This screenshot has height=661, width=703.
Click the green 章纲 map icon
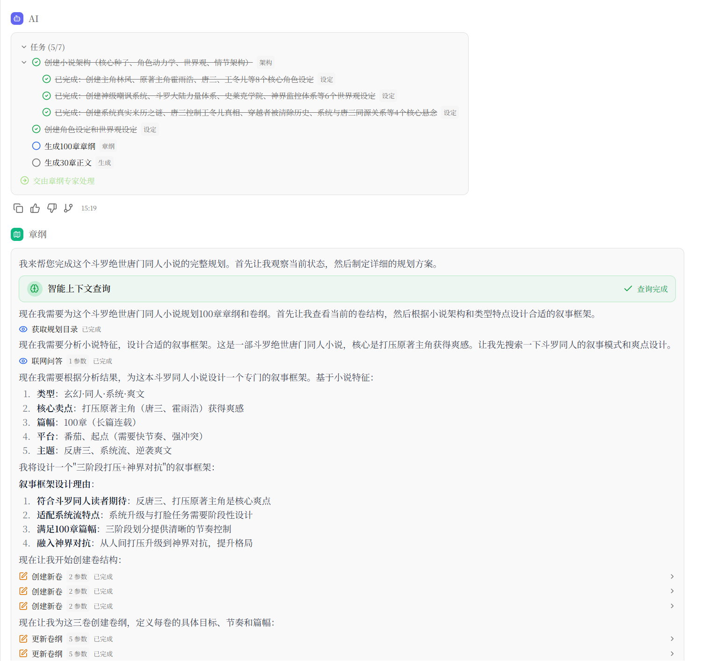coord(17,234)
